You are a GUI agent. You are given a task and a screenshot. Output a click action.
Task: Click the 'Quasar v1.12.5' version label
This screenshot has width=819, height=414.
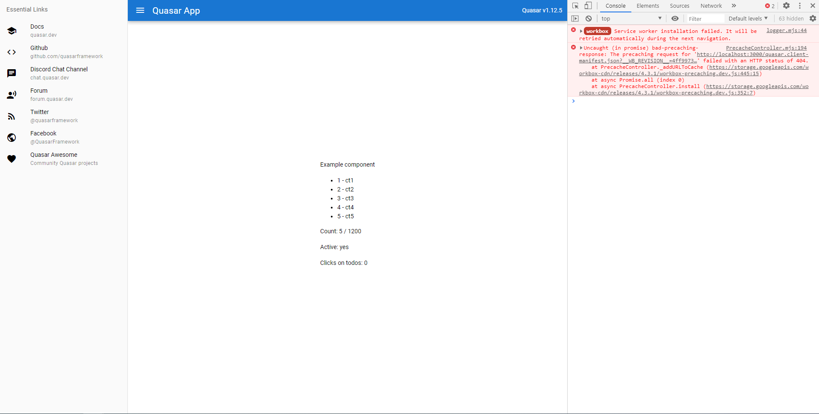[x=542, y=10]
